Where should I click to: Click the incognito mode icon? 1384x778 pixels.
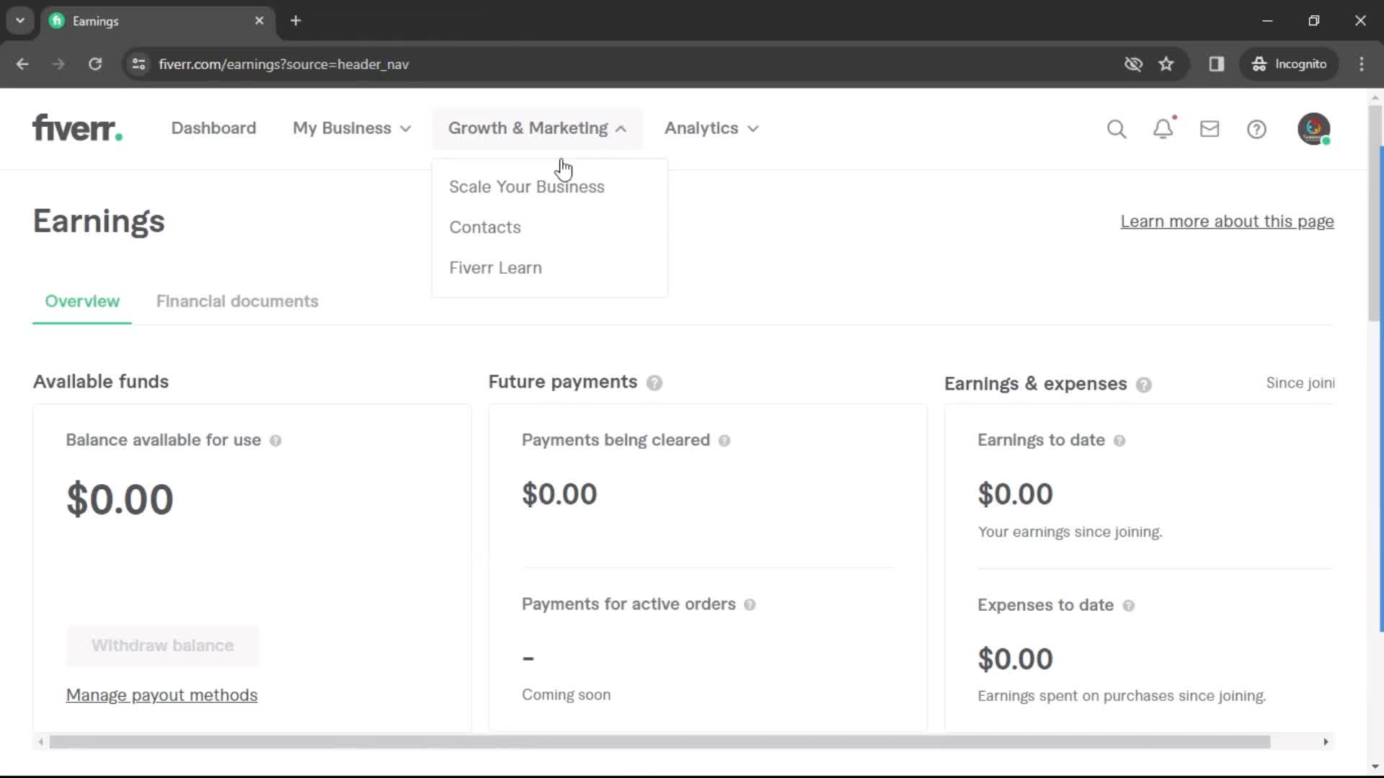(1261, 63)
